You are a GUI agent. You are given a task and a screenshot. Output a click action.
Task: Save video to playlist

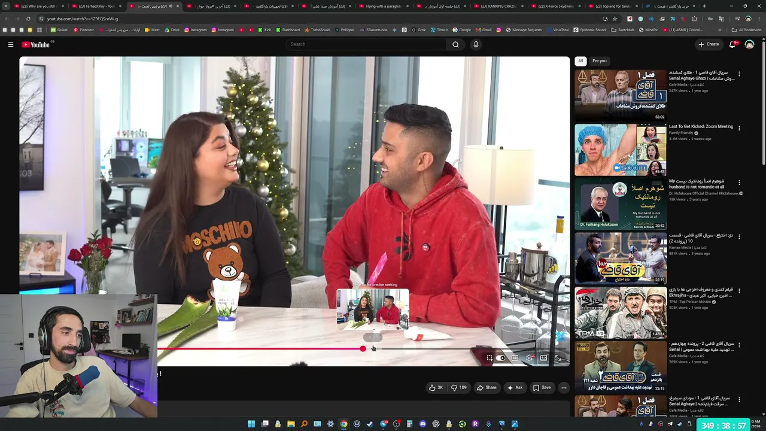pos(542,388)
